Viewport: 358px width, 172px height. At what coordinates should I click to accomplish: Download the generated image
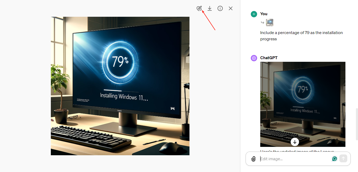[210, 8]
